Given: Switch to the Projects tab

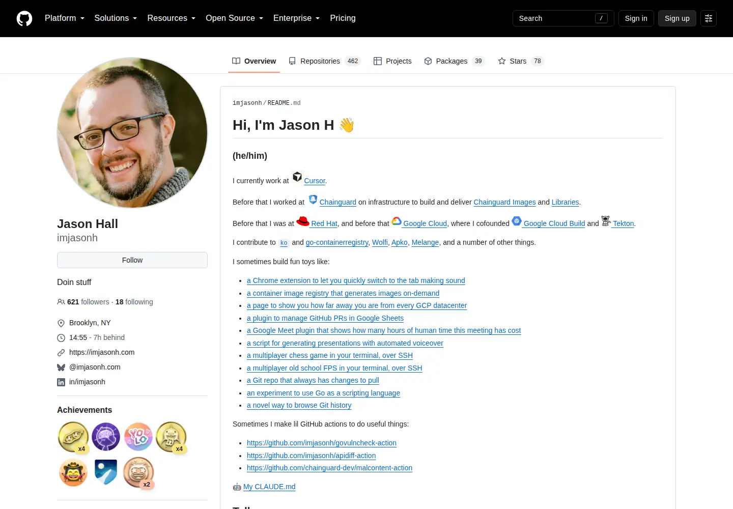Looking at the screenshot, I should (392, 61).
